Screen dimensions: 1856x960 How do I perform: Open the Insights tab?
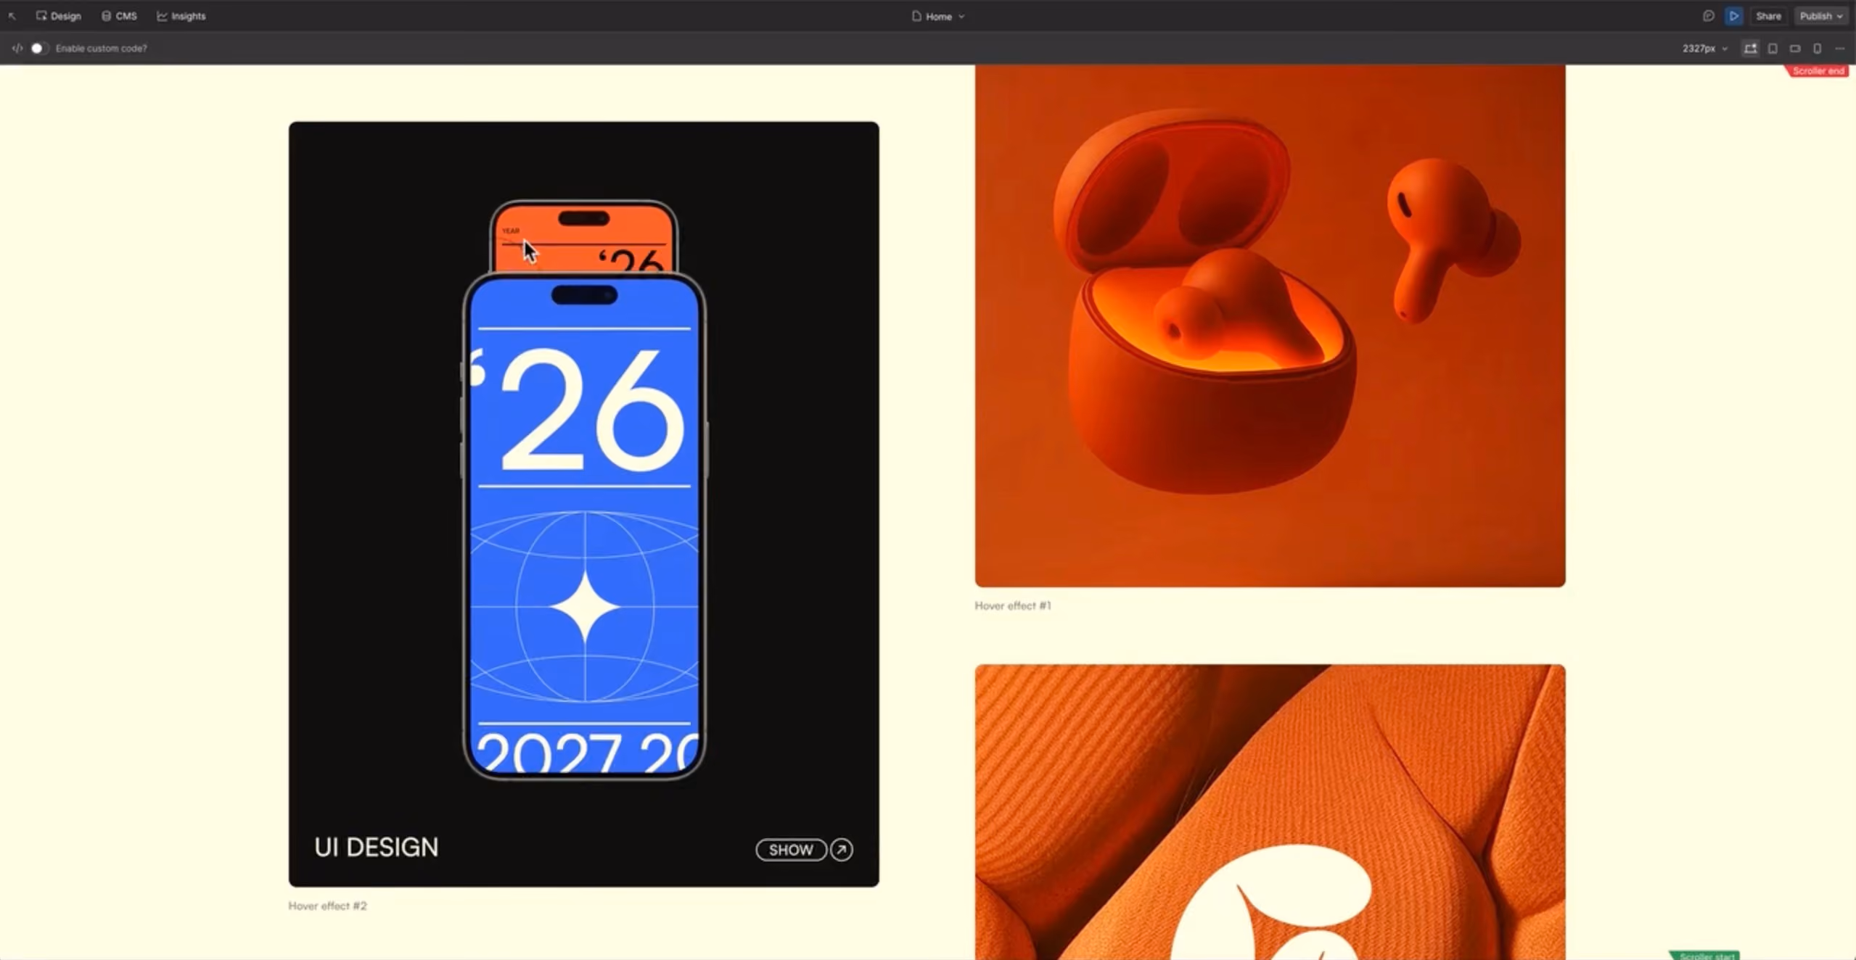coord(181,16)
